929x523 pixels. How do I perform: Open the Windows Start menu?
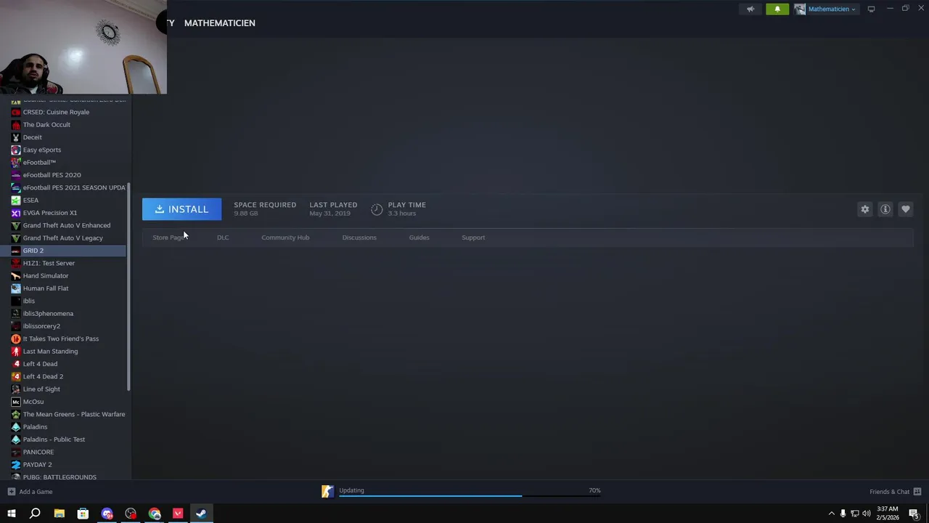click(x=12, y=514)
